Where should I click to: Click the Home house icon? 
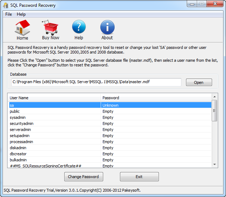[x=22, y=28]
